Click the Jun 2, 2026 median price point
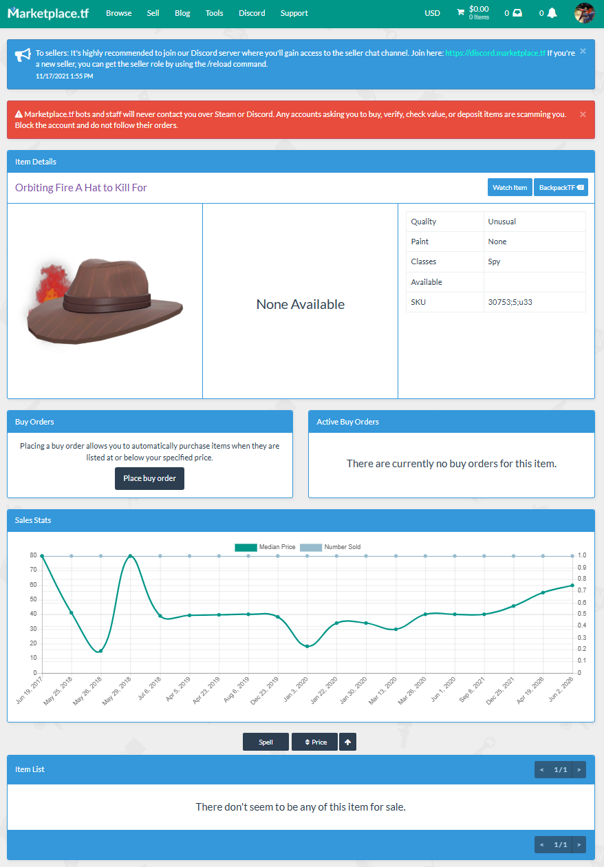 (572, 586)
